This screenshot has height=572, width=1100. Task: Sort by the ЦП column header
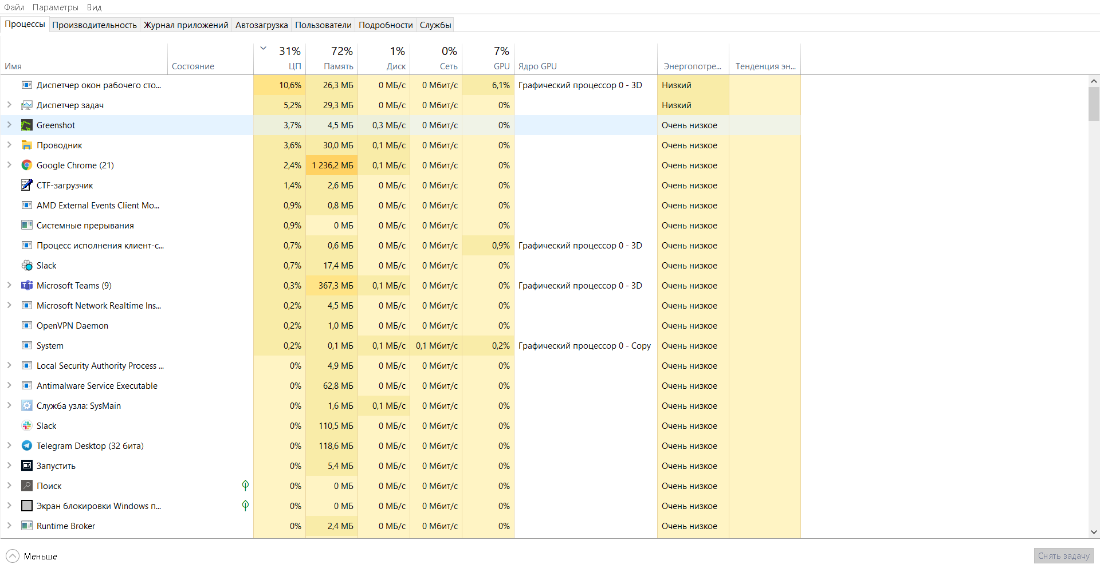[x=280, y=59]
